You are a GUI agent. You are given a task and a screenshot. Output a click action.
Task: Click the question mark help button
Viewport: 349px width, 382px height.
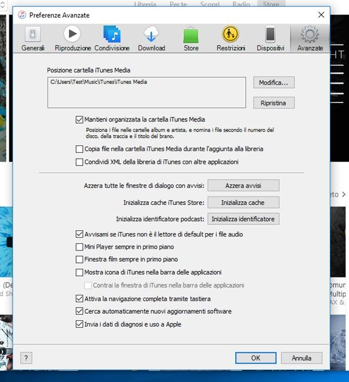[26, 358]
